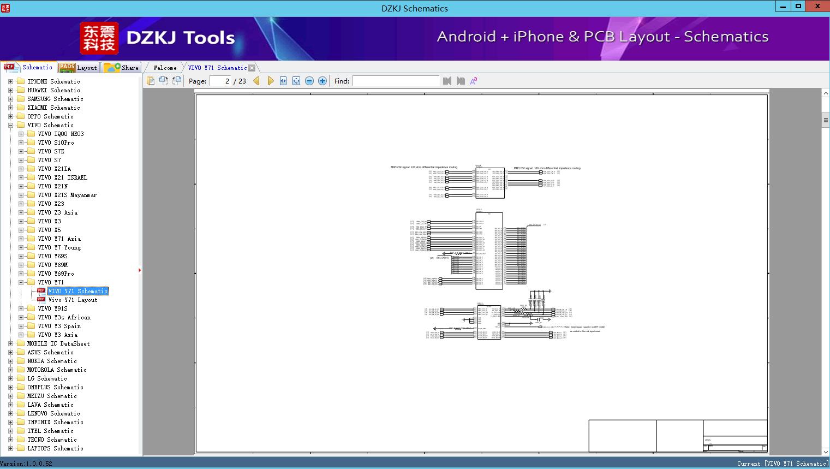Toggle the match case search icon
The image size is (830, 469).
[x=474, y=81]
